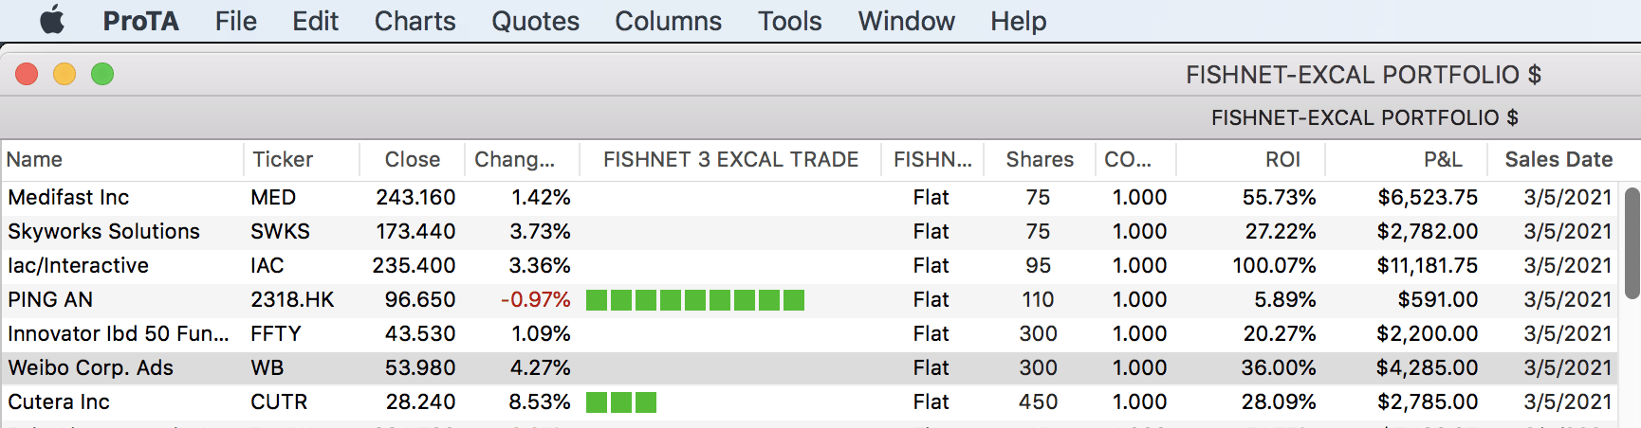The image size is (1641, 428).
Task: Click ticker CUTR
Action: [279, 401]
